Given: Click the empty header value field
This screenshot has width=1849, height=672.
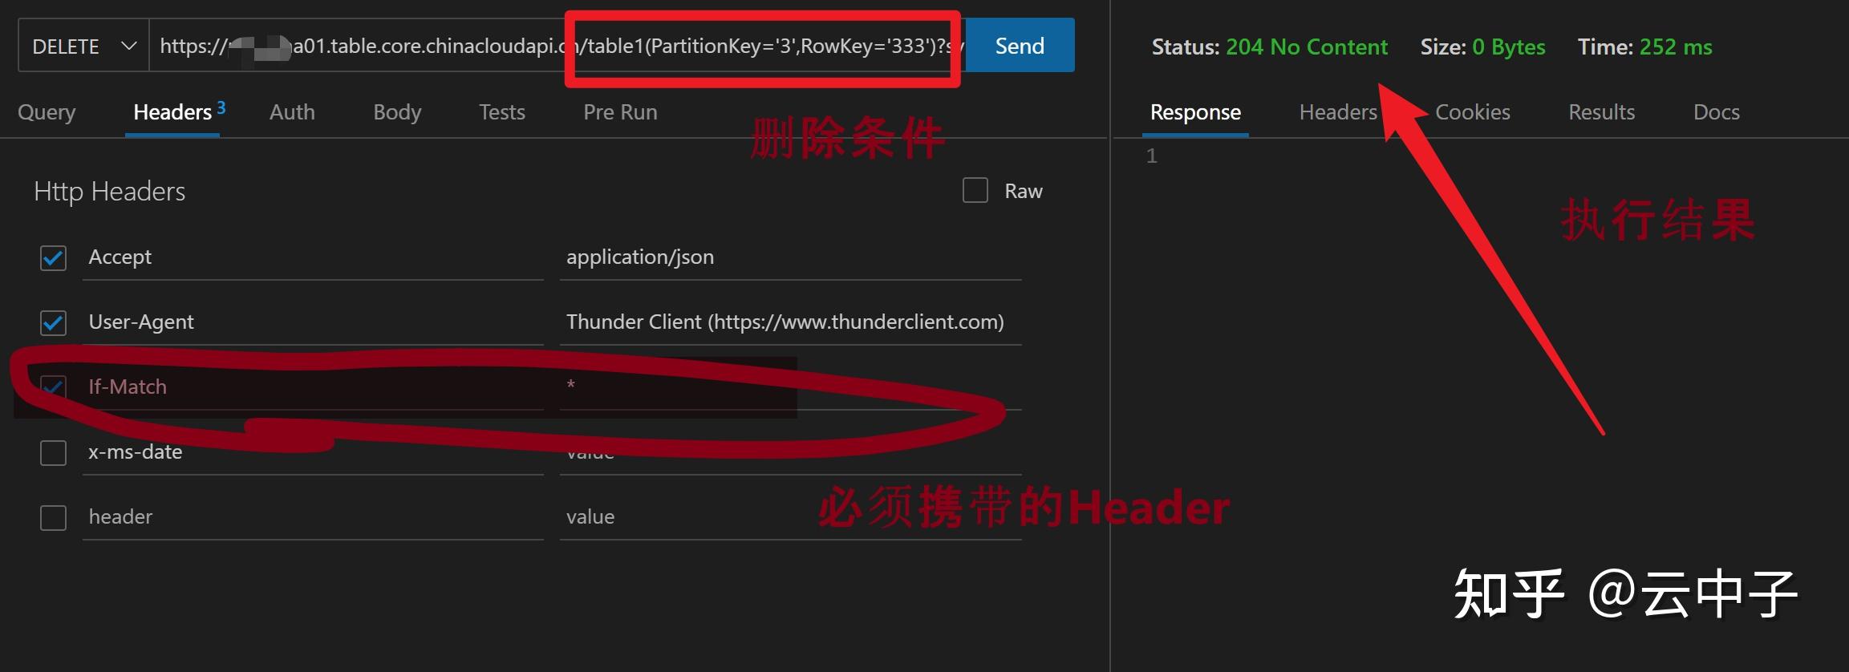Looking at the screenshot, I should [790, 517].
